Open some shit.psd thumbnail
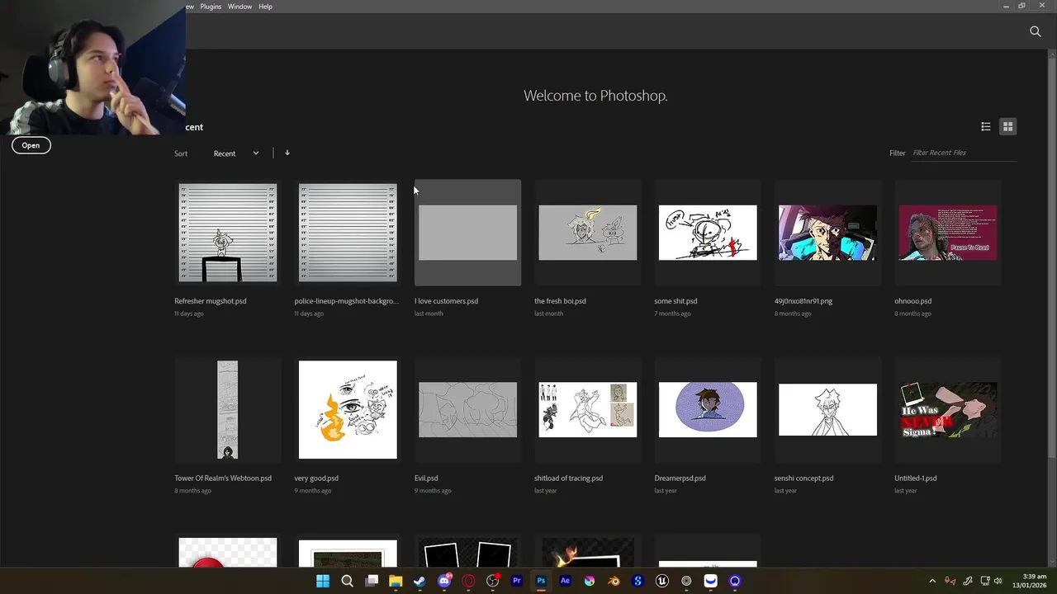This screenshot has width=1057, height=594. (x=708, y=233)
